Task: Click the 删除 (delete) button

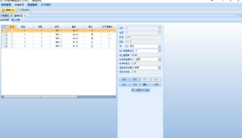Action: point(146,85)
